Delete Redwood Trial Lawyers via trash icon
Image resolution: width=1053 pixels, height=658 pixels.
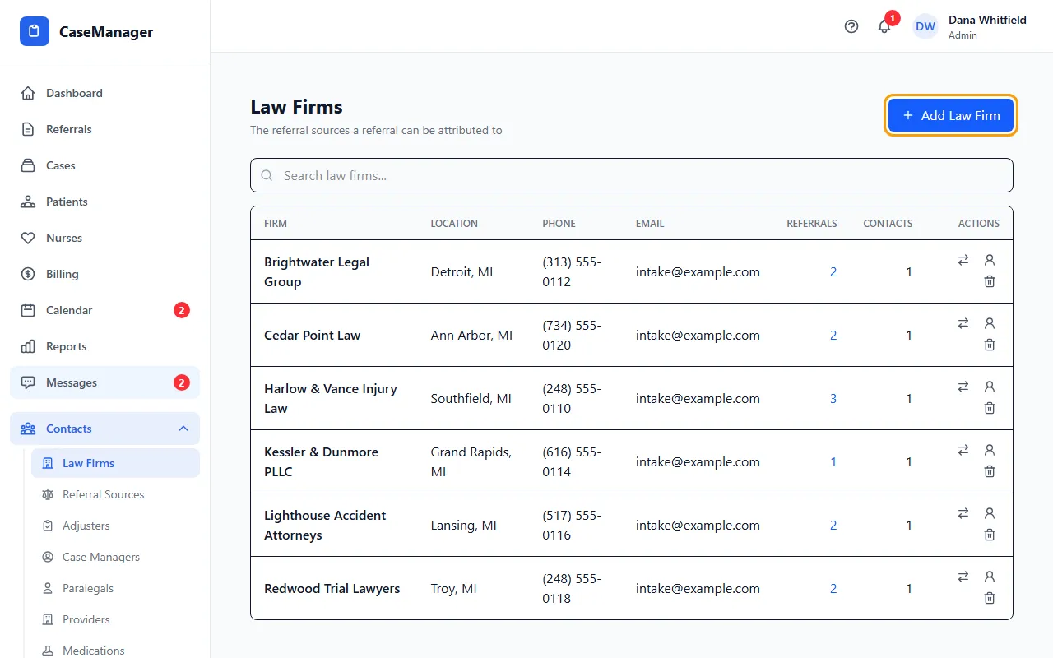pos(990,598)
